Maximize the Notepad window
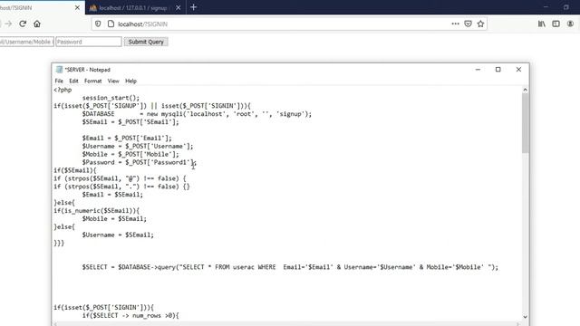Screen dimensions: 580x326 pos(498,70)
